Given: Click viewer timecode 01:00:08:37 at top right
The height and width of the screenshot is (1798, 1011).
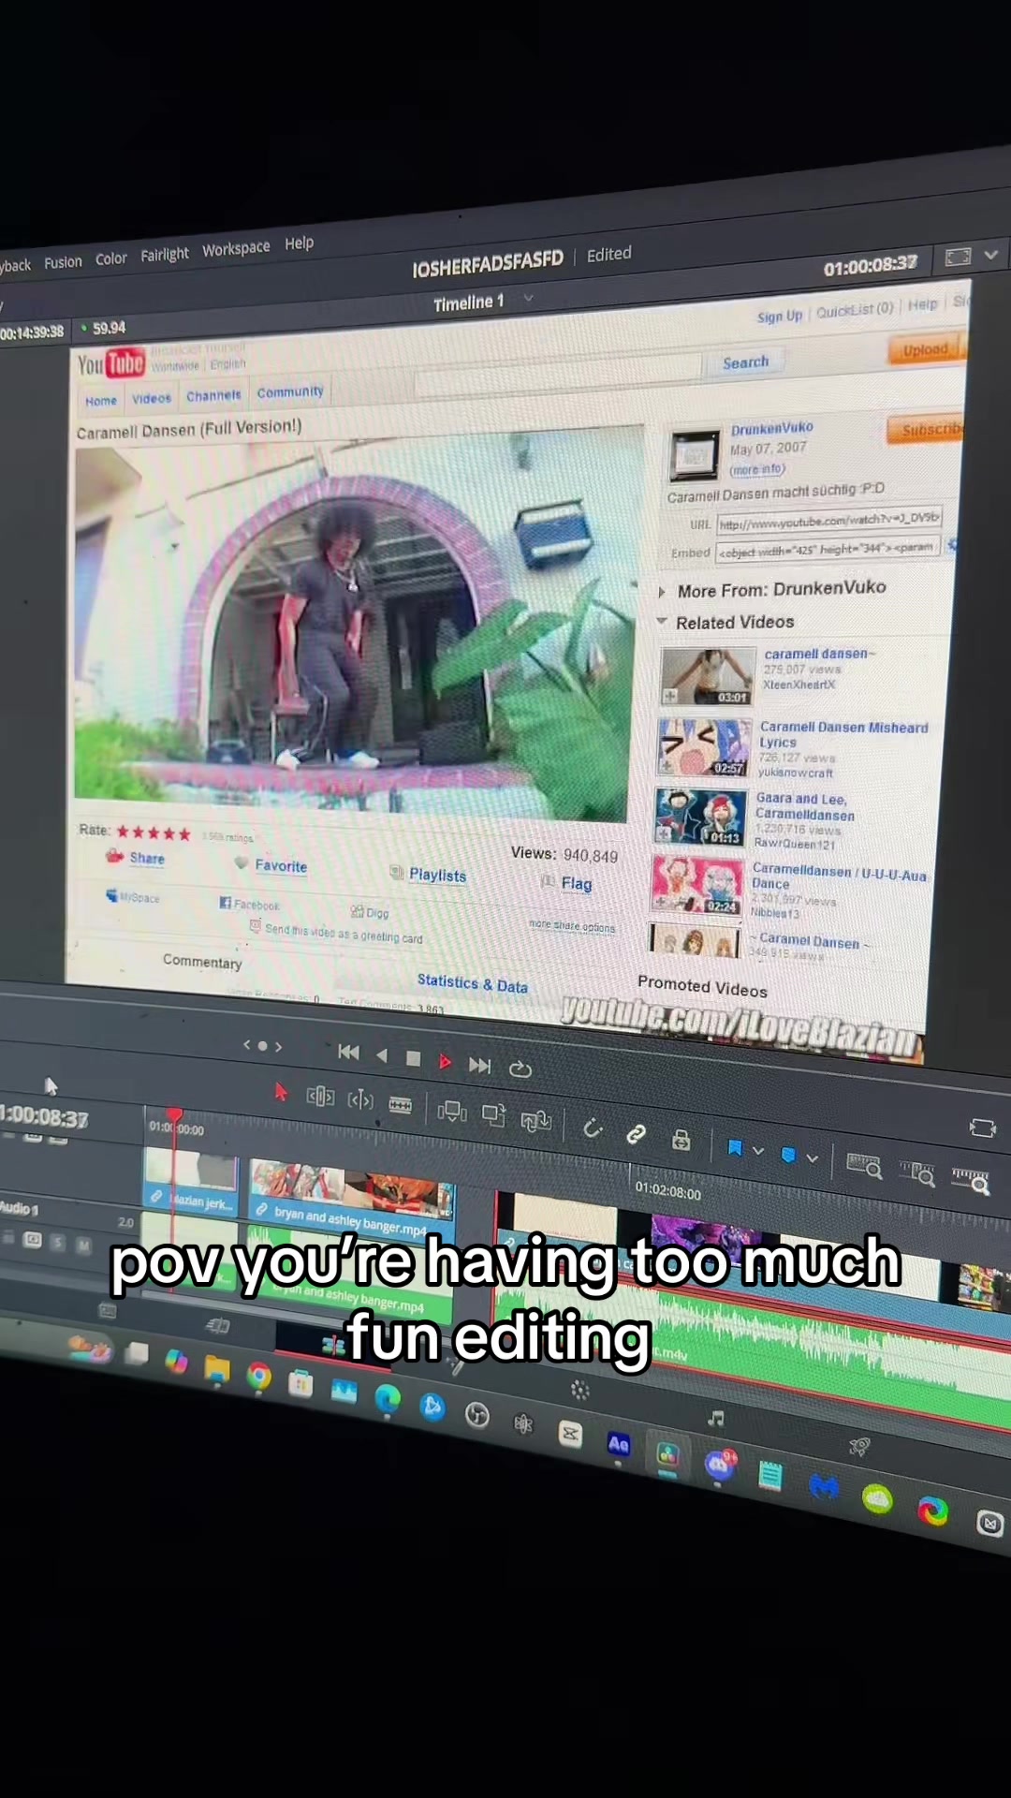Looking at the screenshot, I should click(870, 266).
